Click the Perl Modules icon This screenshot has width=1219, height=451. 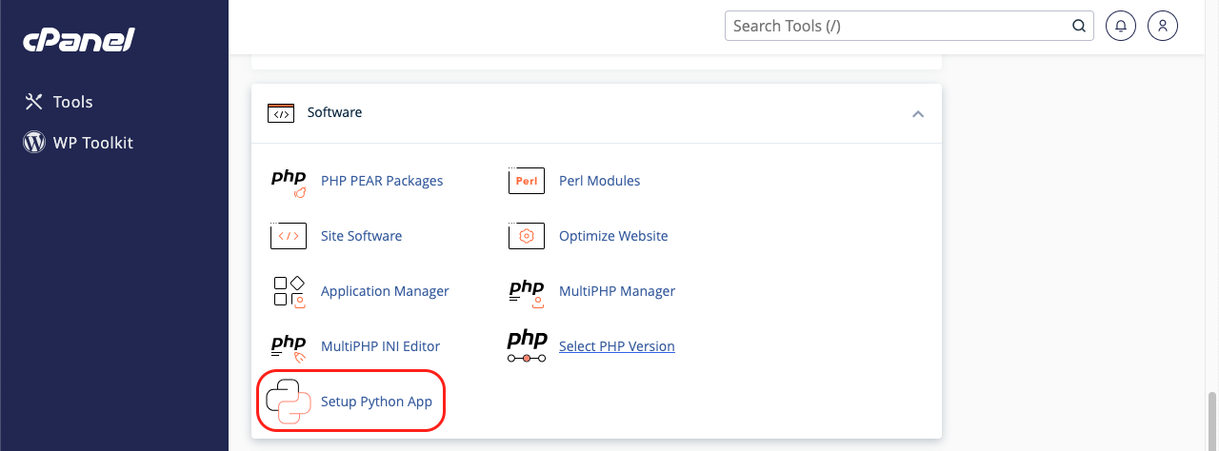[526, 181]
